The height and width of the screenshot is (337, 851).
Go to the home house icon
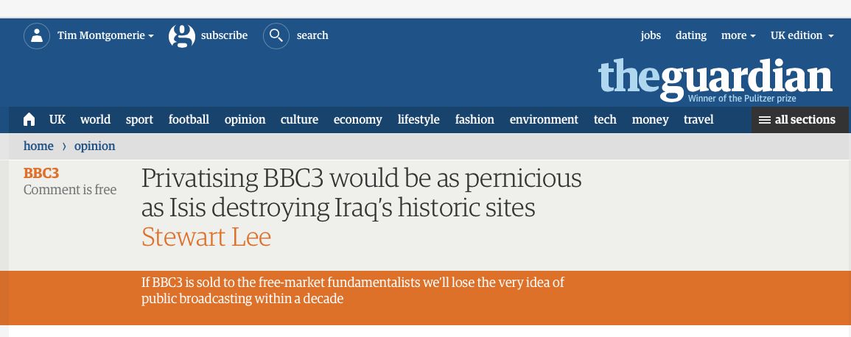[29, 120]
